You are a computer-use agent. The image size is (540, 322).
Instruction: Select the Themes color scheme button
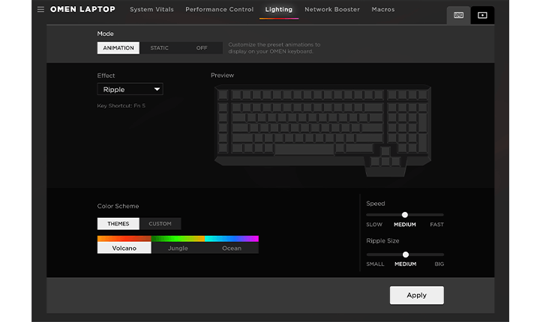[118, 224]
